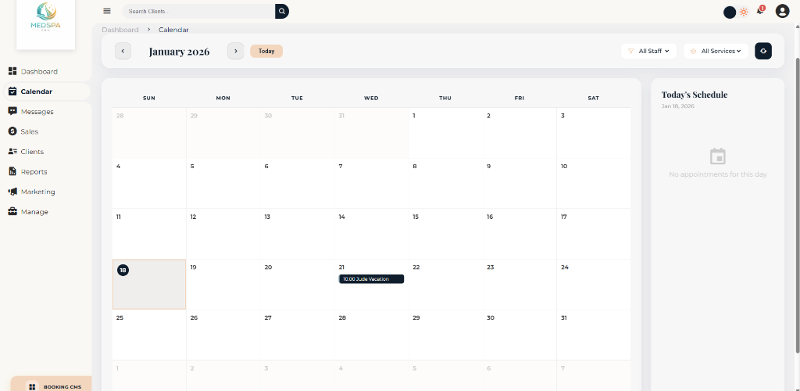The image size is (800, 391).
Task: Click the WED column header
Action: point(371,98)
